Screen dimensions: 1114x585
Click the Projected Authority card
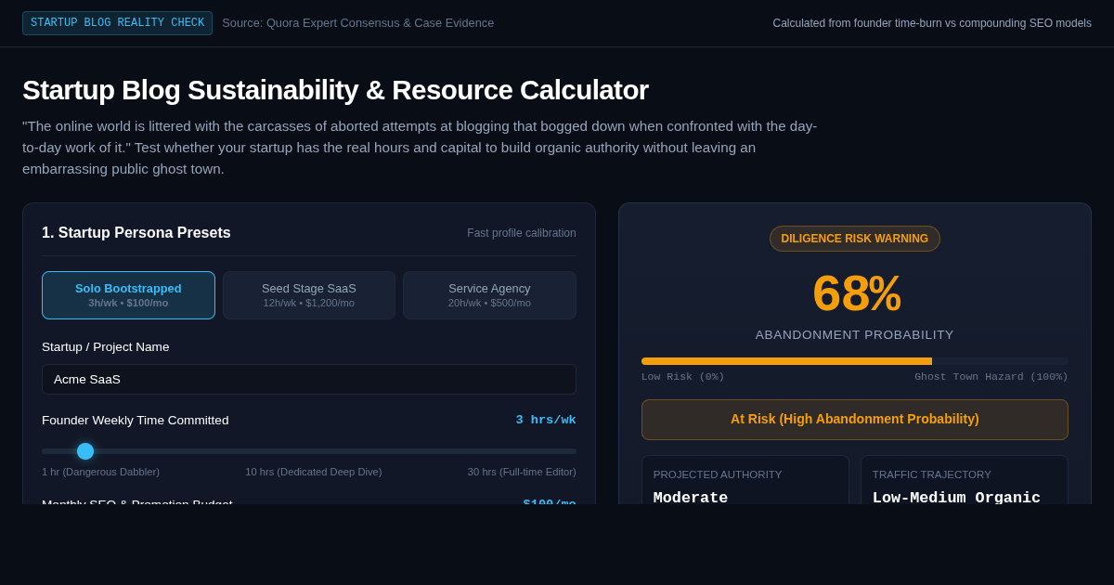(x=745, y=480)
